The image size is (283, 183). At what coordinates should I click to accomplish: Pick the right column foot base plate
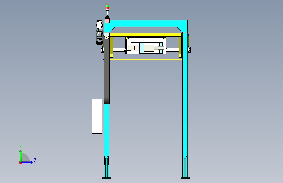(185, 178)
